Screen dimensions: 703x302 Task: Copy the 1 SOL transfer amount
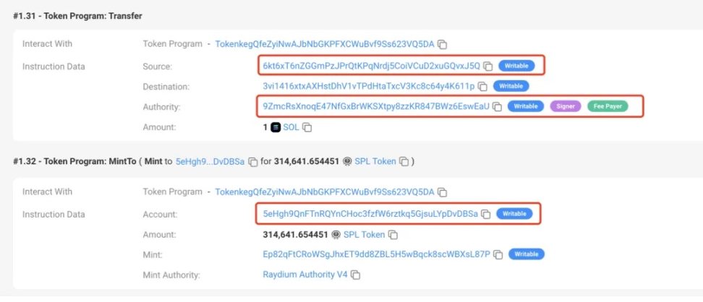point(307,128)
